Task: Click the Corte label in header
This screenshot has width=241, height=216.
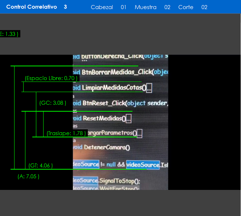Action: point(186,7)
